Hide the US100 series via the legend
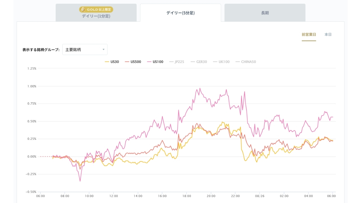Screen dimensions: 361x203 (x=155, y=62)
